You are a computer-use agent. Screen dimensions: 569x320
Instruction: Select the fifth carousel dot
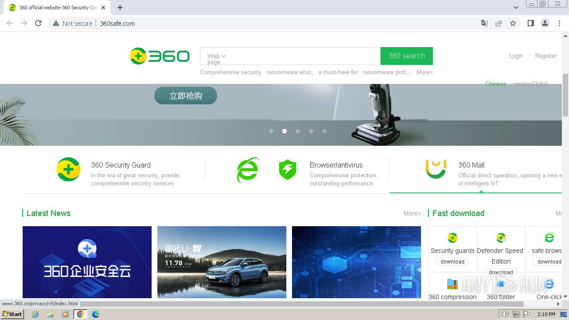tap(325, 131)
